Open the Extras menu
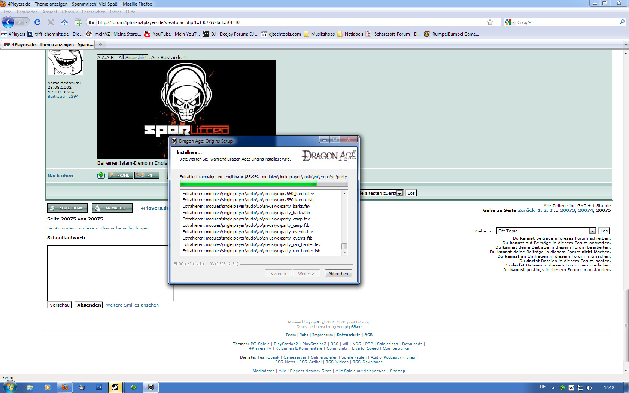The image size is (629, 393). 115,12
